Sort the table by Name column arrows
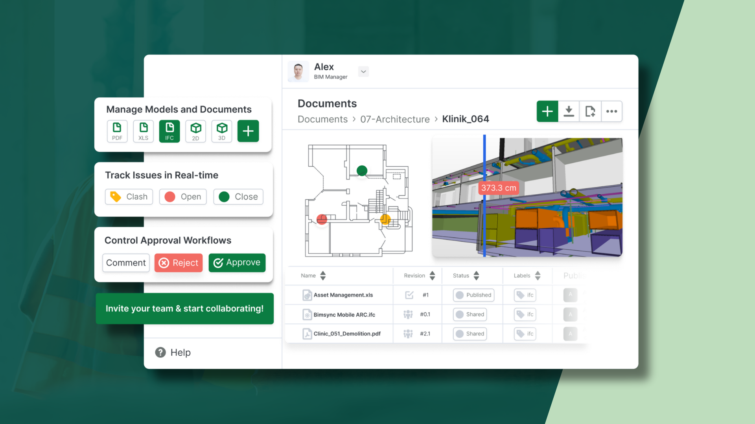The width and height of the screenshot is (755, 424). click(323, 276)
